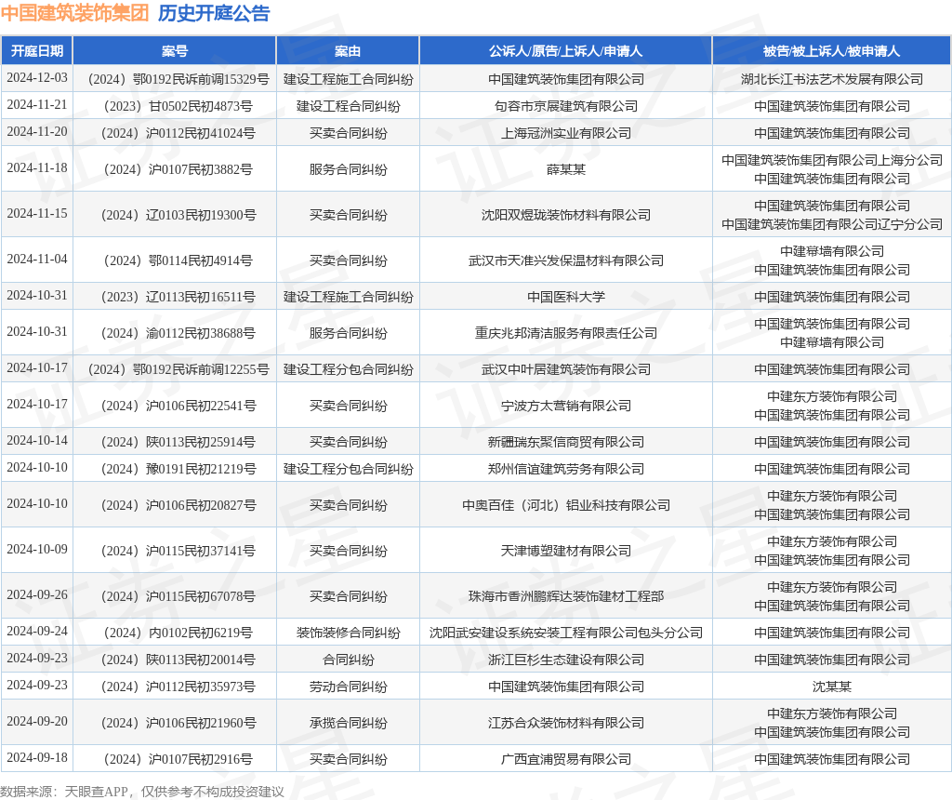Click the title 中国建筑装饰集团

pyautogui.click(x=74, y=13)
